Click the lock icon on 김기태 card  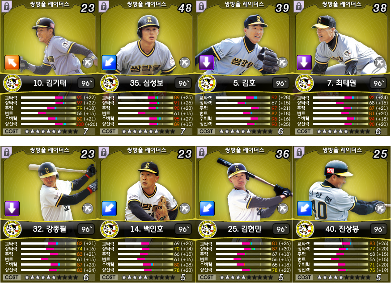click(6, 6)
